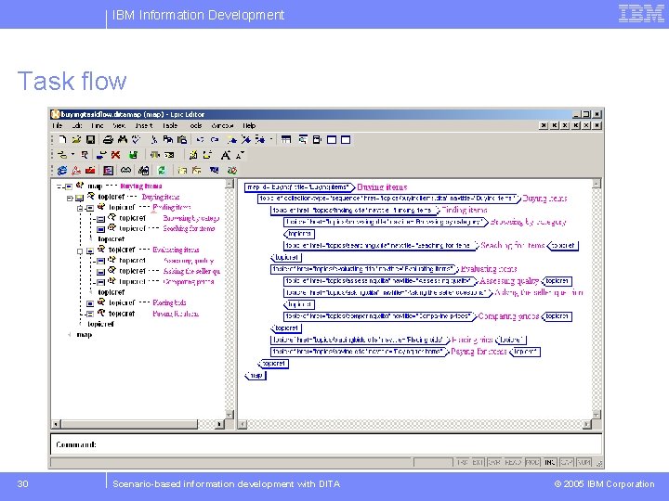669x501 pixels.
Task: Click the chain link icon
Action: [x=125, y=171]
